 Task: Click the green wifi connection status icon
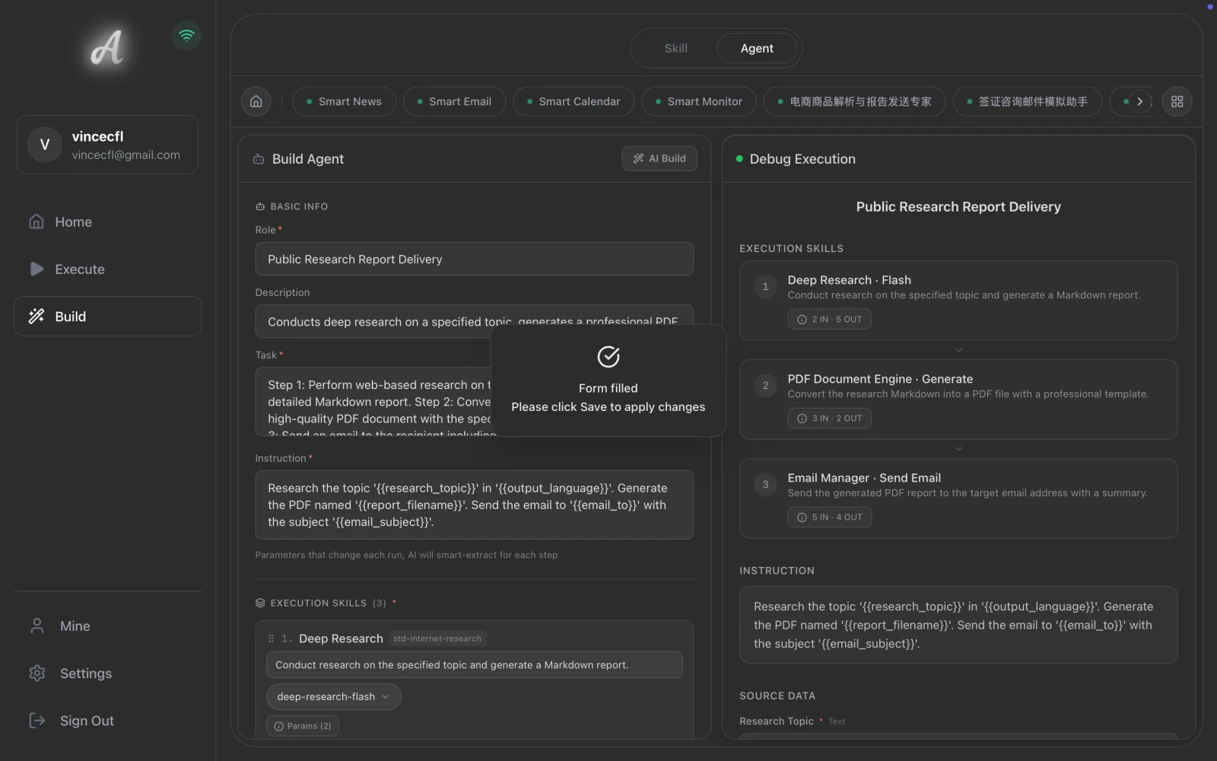point(186,35)
